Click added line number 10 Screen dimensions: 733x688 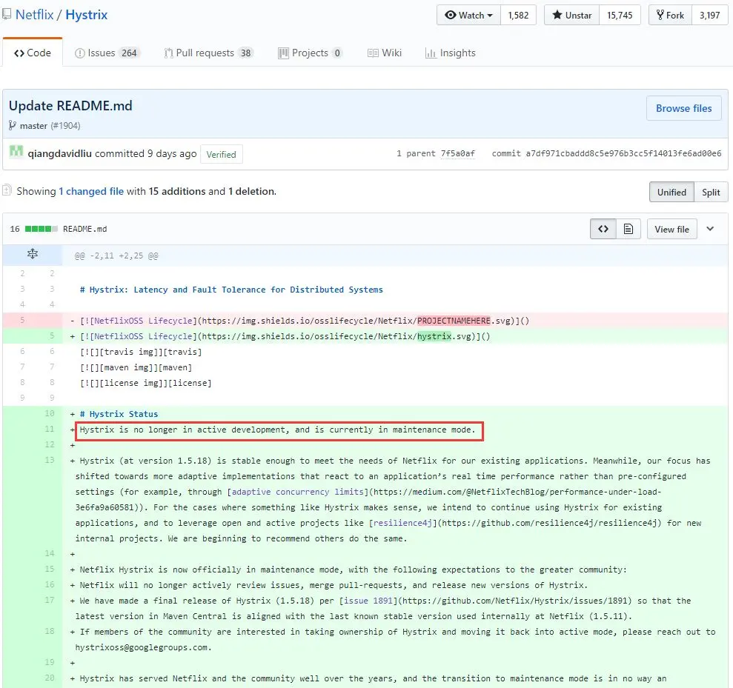[50, 413]
